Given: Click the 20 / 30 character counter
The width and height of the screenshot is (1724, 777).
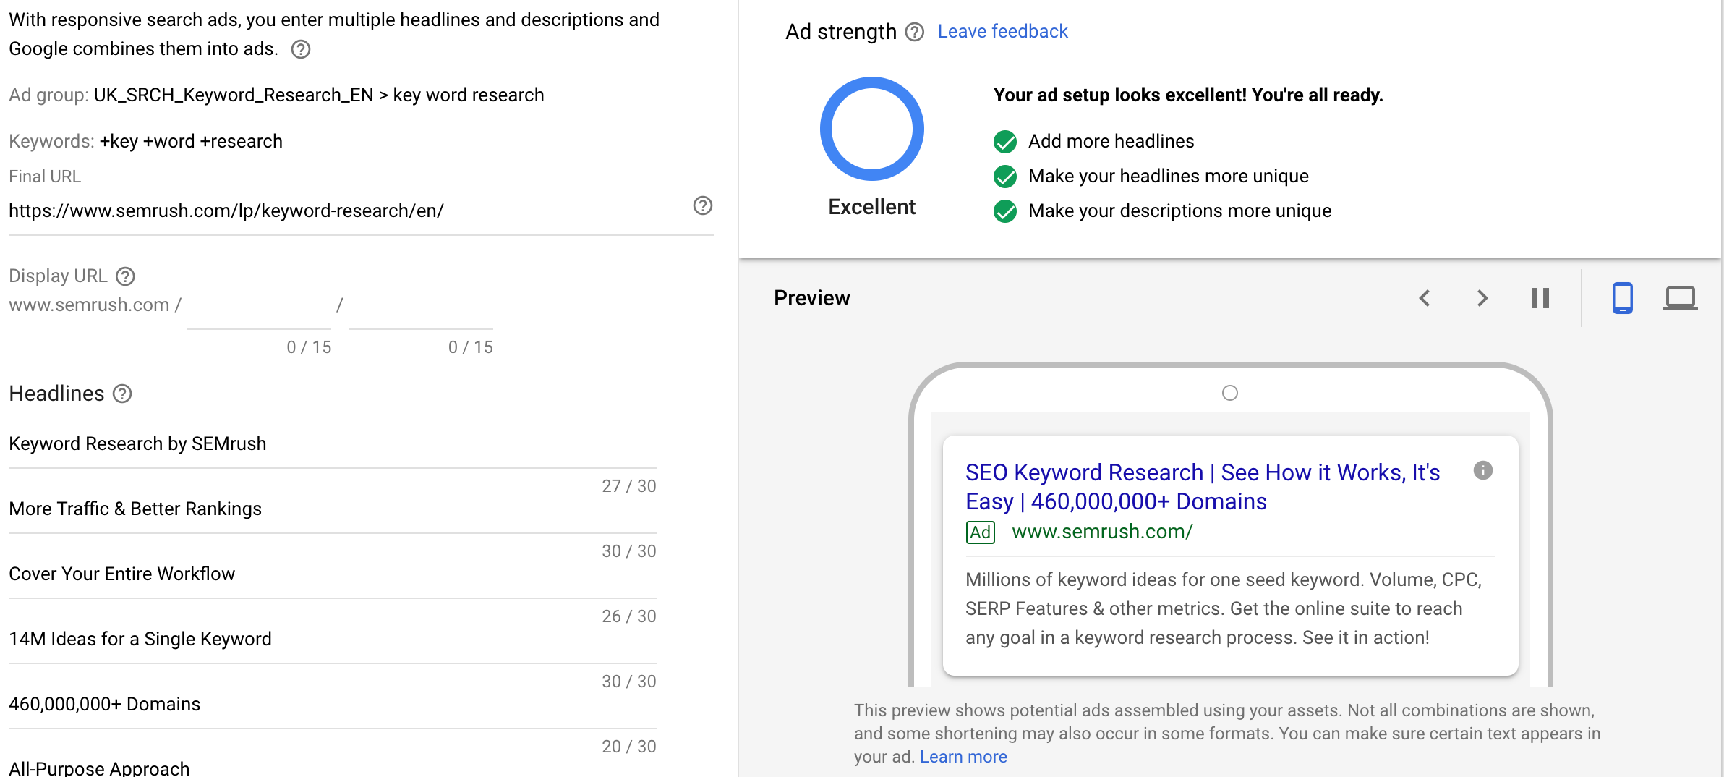Looking at the screenshot, I should pos(629,747).
